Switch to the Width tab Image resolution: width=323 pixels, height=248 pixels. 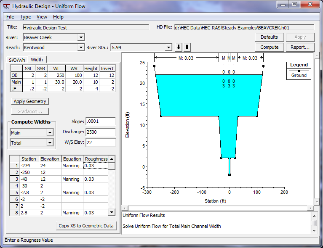(x=37, y=60)
